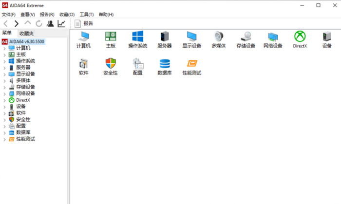The height and width of the screenshot is (204, 341).
Task: Open the 文件(F) menu
Action: pos(9,15)
